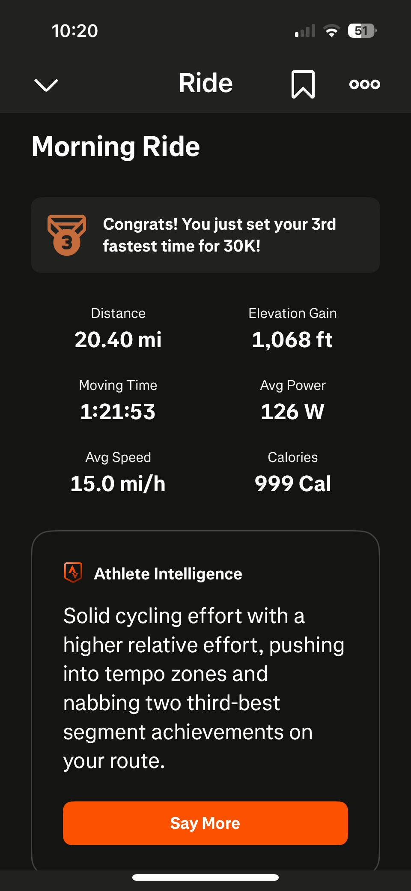
Task: Tap the Morning Ride activity title
Action: [x=116, y=147]
